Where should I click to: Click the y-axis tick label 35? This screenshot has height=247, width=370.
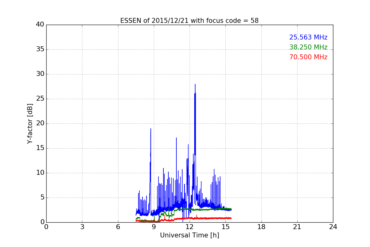click(x=40, y=49)
